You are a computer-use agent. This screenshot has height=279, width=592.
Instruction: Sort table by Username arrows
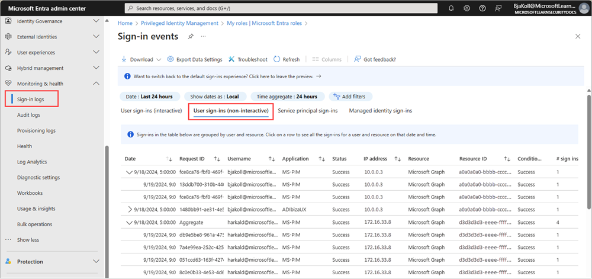[x=272, y=159]
